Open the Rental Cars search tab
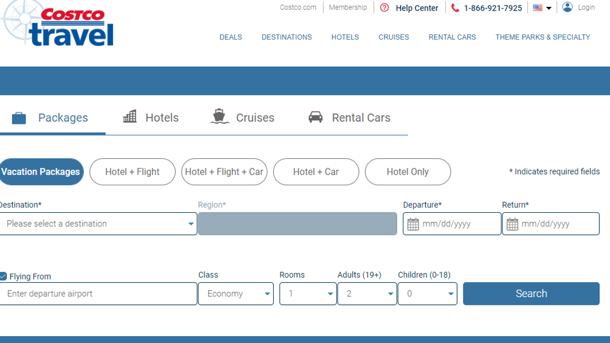This screenshot has width=610, height=343. click(x=349, y=118)
